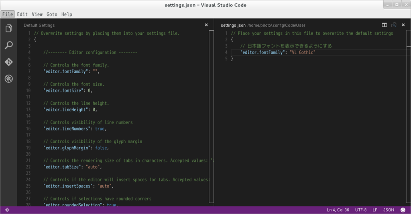Open the Git source control view
411x214 pixels.
(x=8, y=62)
